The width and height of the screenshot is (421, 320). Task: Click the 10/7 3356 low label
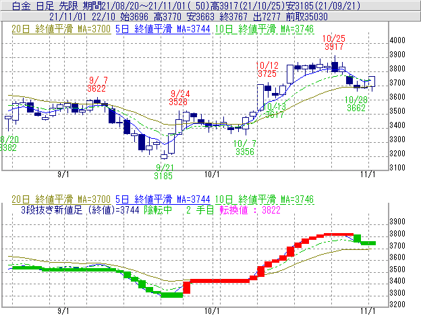[x=245, y=148]
